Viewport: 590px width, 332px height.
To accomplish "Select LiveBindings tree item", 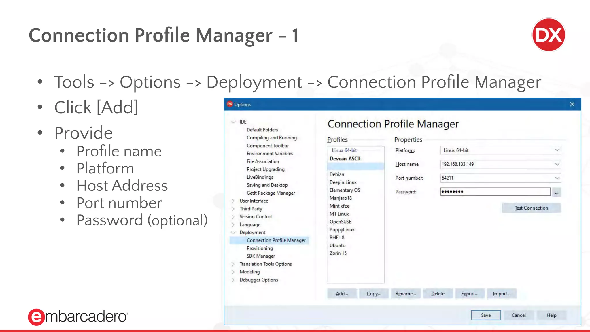I will 260,177.
